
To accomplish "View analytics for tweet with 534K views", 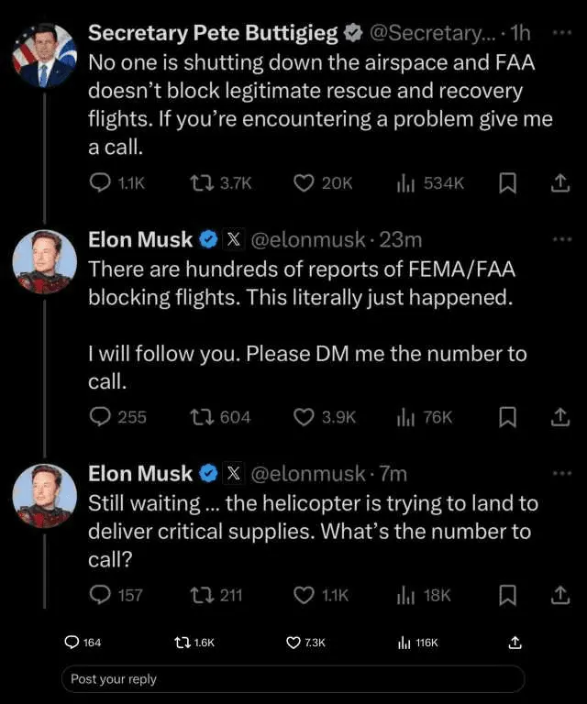I will (x=406, y=183).
